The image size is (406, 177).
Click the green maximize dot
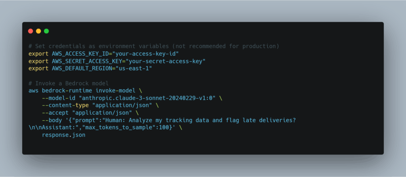tap(46, 31)
